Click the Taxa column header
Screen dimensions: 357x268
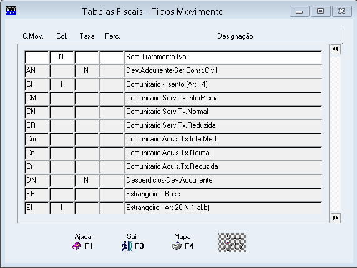(x=87, y=36)
